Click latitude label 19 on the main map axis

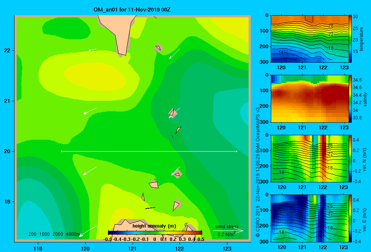click(x=7, y=202)
